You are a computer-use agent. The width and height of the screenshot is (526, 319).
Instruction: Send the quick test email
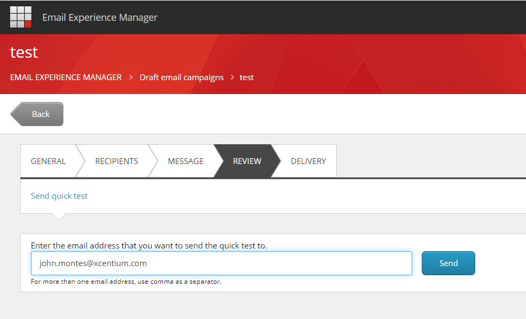click(x=448, y=263)
